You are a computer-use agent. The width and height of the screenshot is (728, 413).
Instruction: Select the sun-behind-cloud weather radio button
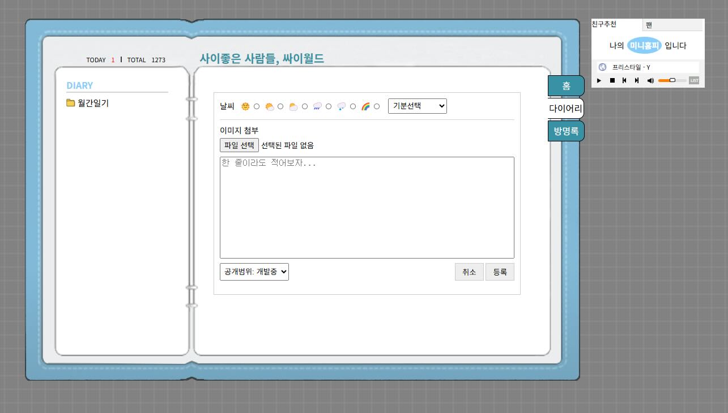click(x=280, y=106)
